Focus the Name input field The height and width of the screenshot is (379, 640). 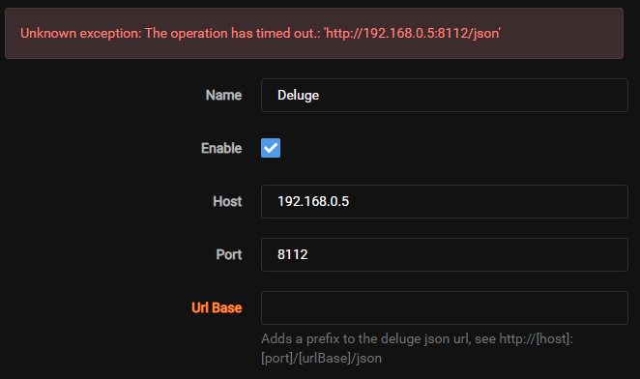click(445, 95)
